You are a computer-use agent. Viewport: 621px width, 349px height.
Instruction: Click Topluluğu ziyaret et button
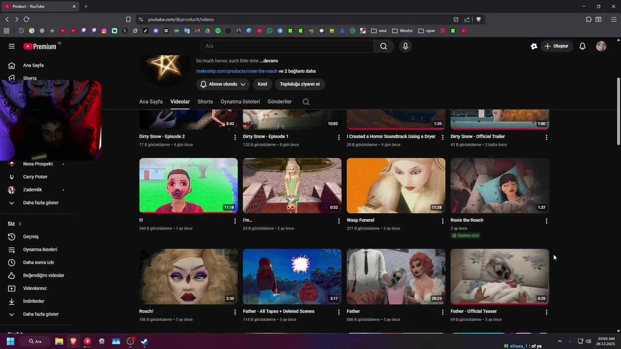300,84
